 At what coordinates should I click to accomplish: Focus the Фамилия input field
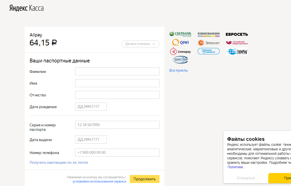[x=117, y=71]
